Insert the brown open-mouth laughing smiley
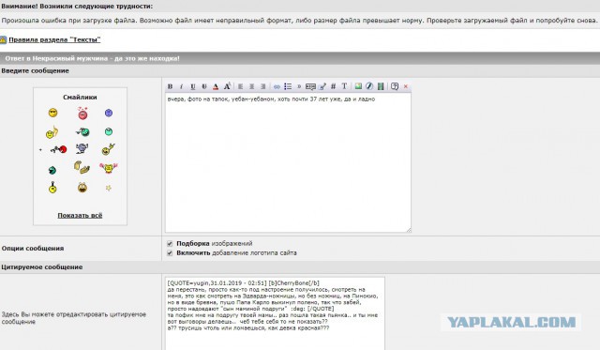600x350 pixels. click(x=82, y=188)
